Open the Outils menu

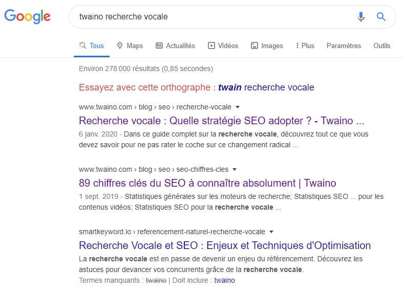(382, 46)
